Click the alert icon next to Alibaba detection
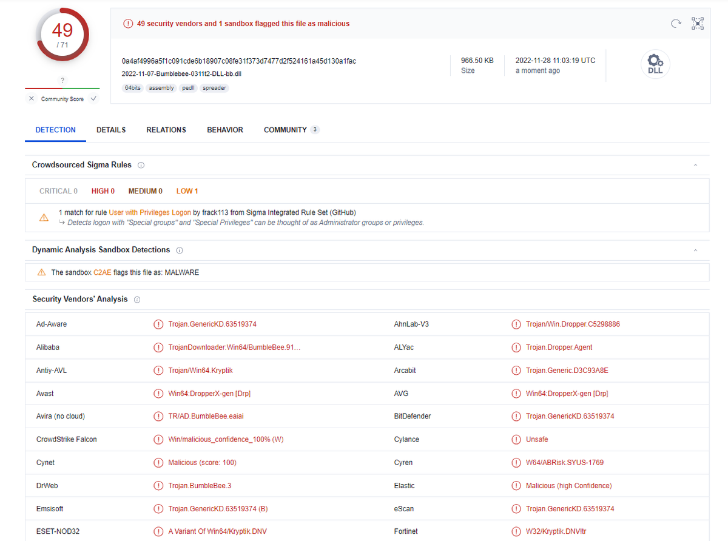Image resolution: width=728 pixels, height=541 pixels. tap(158, 348)
